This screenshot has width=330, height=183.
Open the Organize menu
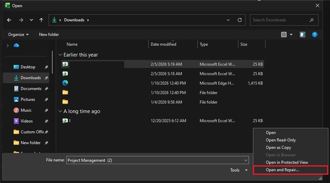[18, 35]
